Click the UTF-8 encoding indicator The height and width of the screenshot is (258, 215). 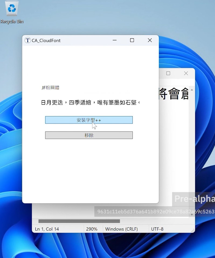[157, 229]
